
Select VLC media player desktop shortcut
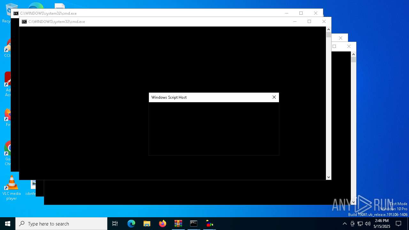(x=12, y=188)
